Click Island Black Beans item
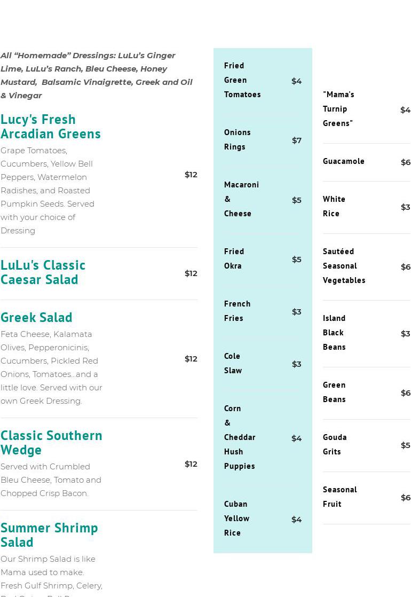The width and height of the screenshot is (411, 597). point(334,332)
